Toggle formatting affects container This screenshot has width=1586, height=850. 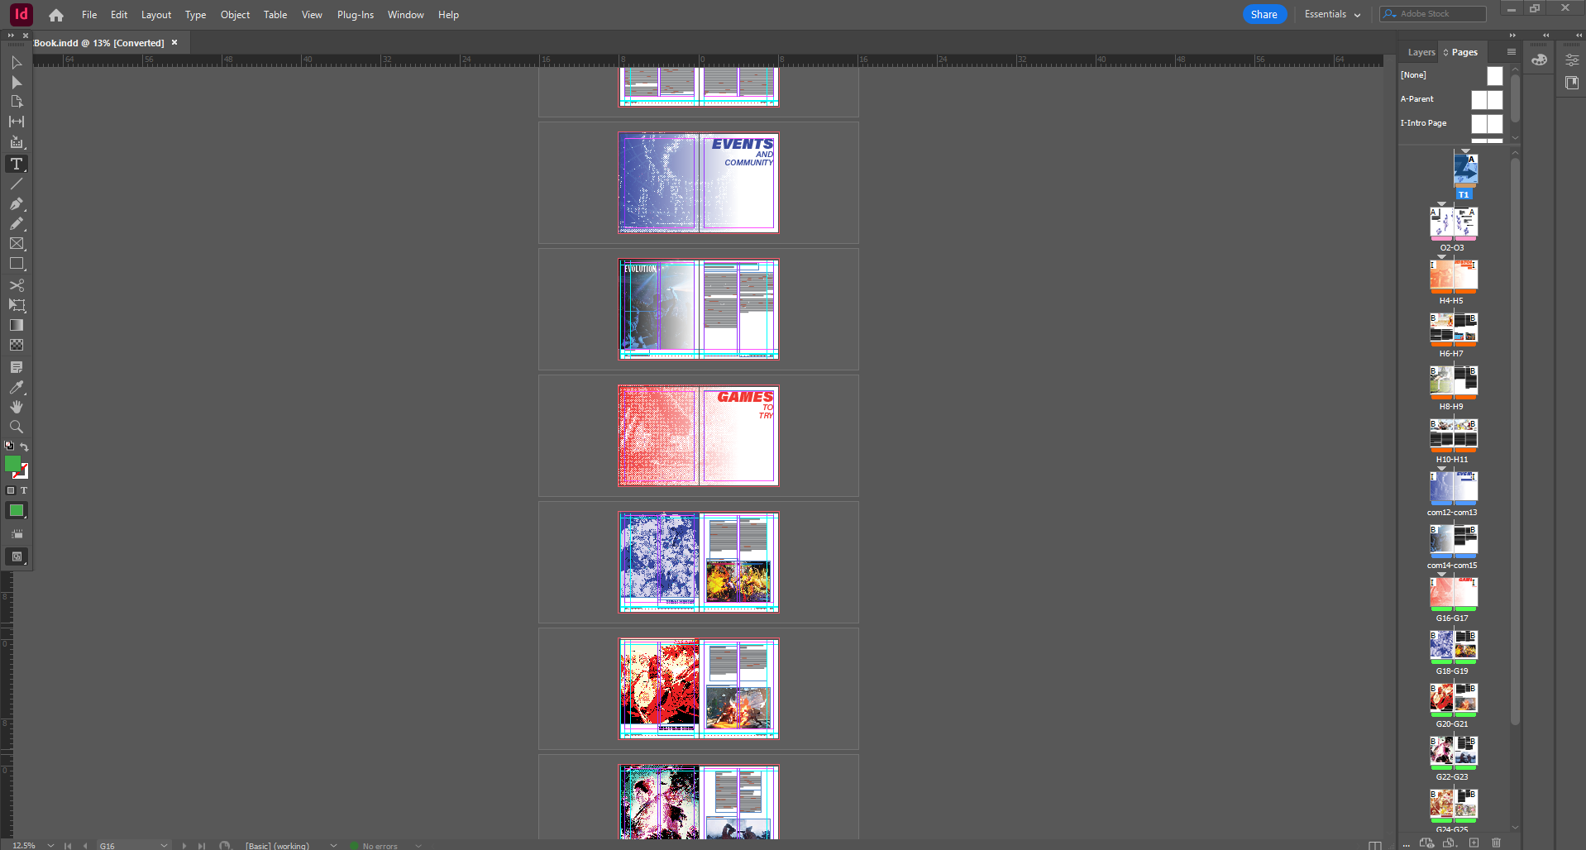click(x=11, y=490)
